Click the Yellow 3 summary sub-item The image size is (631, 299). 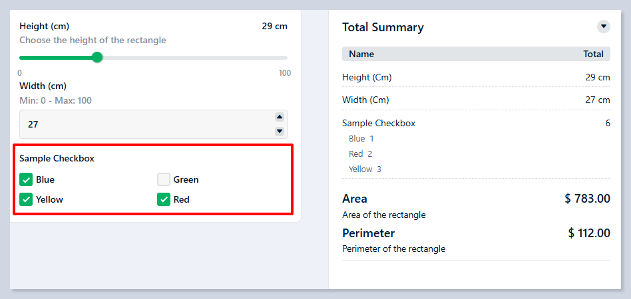pyautogui.click(x=365, y=169)
